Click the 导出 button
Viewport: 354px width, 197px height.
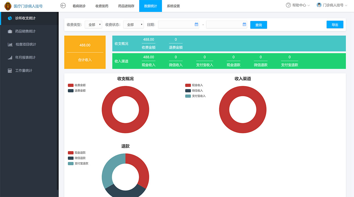[335, 25]
